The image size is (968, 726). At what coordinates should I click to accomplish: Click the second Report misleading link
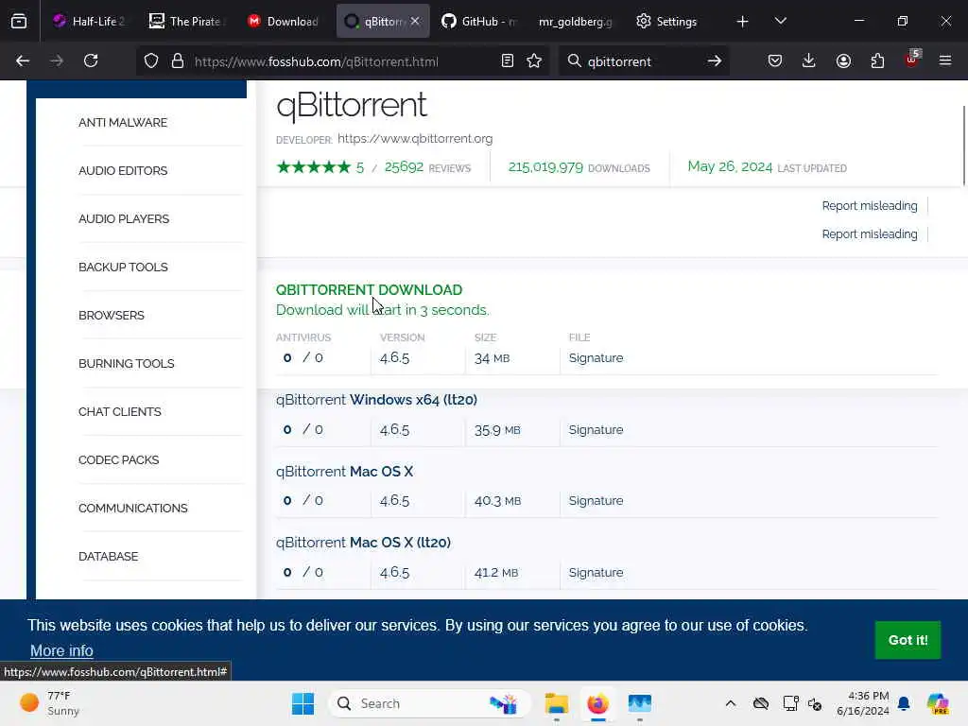[870, 234]
